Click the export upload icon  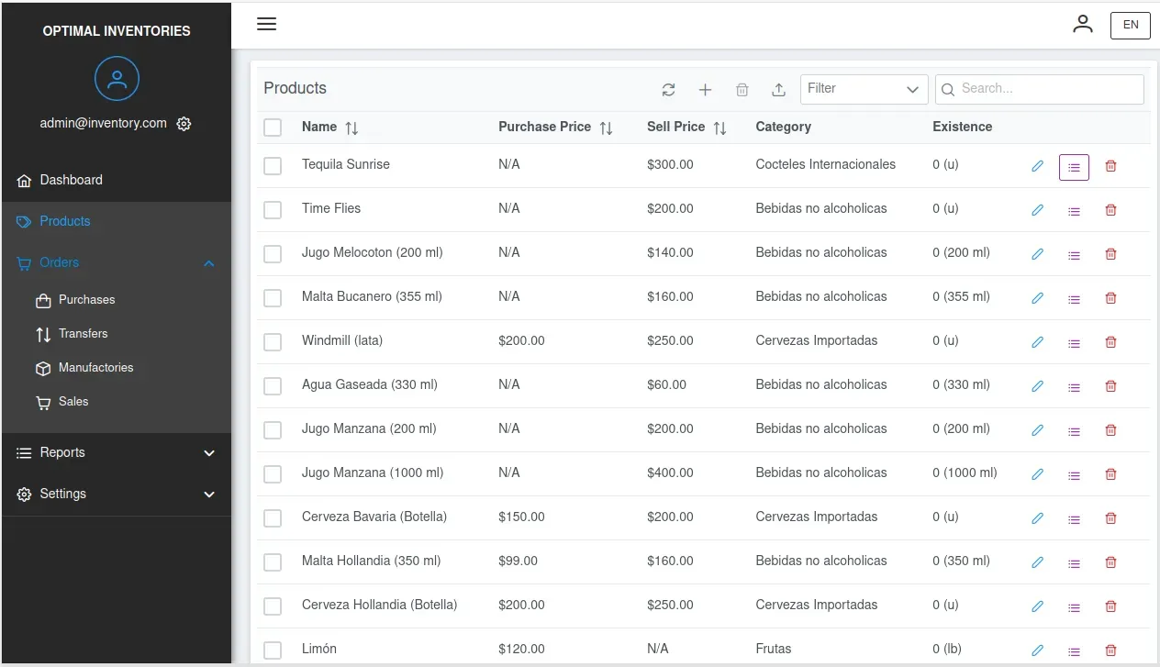(778, 90)
